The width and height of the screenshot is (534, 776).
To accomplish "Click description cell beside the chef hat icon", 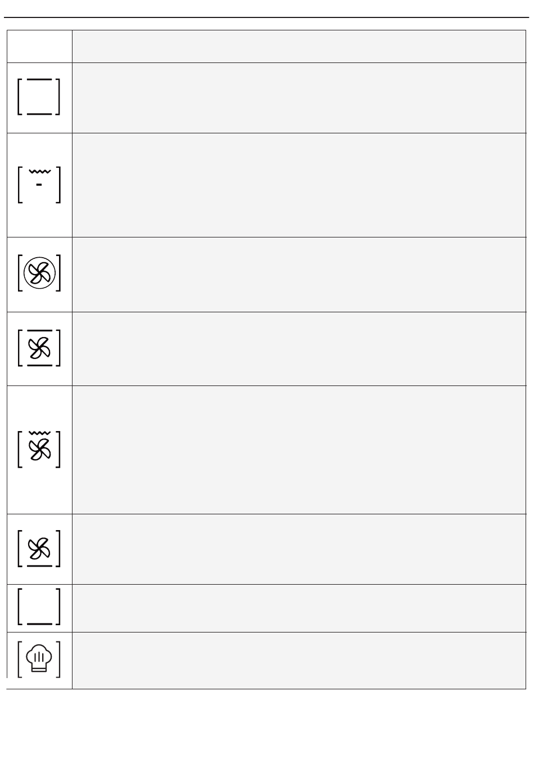I will [299, 661].
